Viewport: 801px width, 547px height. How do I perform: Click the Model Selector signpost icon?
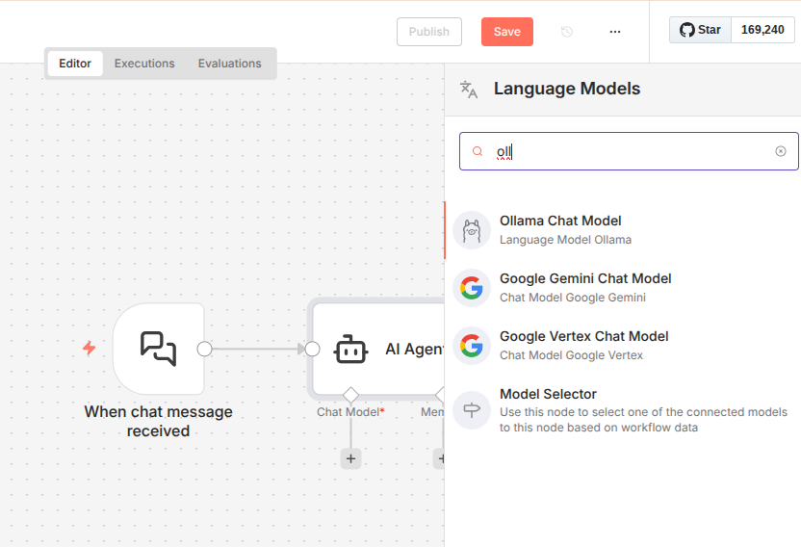[471, 410]
